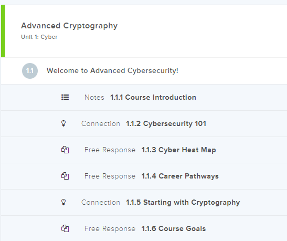Click the Advanced Cryptography module title

(69, 26)
